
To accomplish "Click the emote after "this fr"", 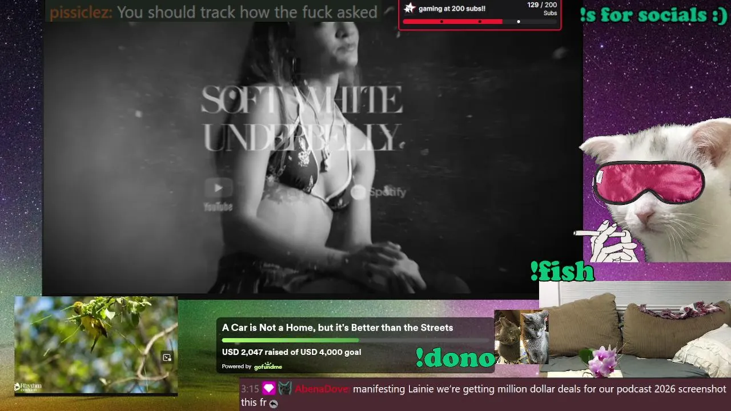I will tap(274, 404).
